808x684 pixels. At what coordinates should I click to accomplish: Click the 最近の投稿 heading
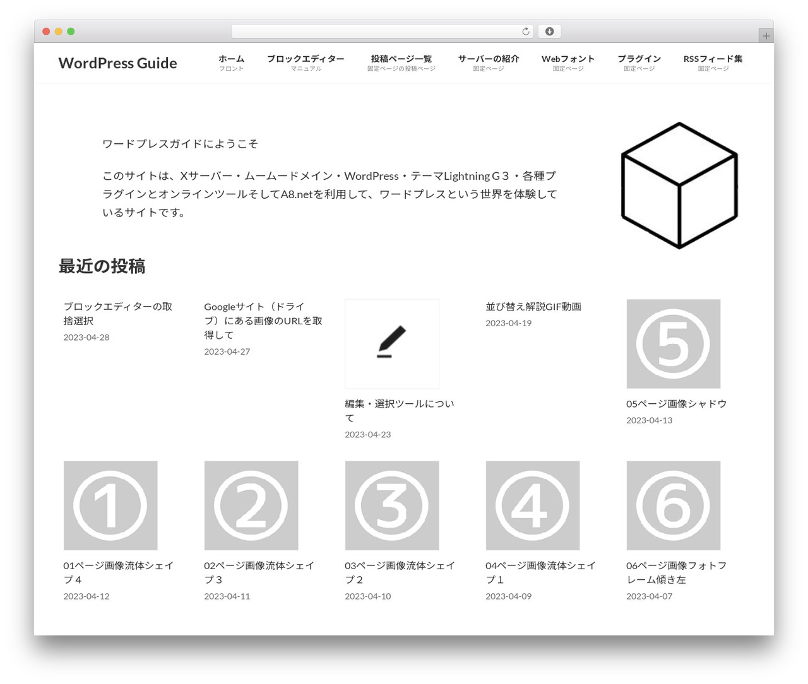click(x=102, y=266)
